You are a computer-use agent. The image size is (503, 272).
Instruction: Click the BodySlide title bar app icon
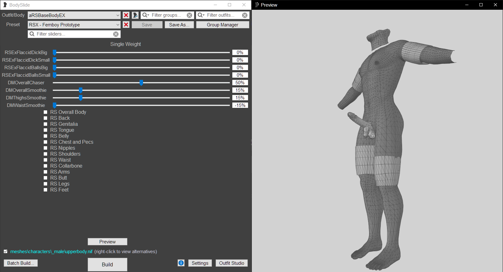5,5
